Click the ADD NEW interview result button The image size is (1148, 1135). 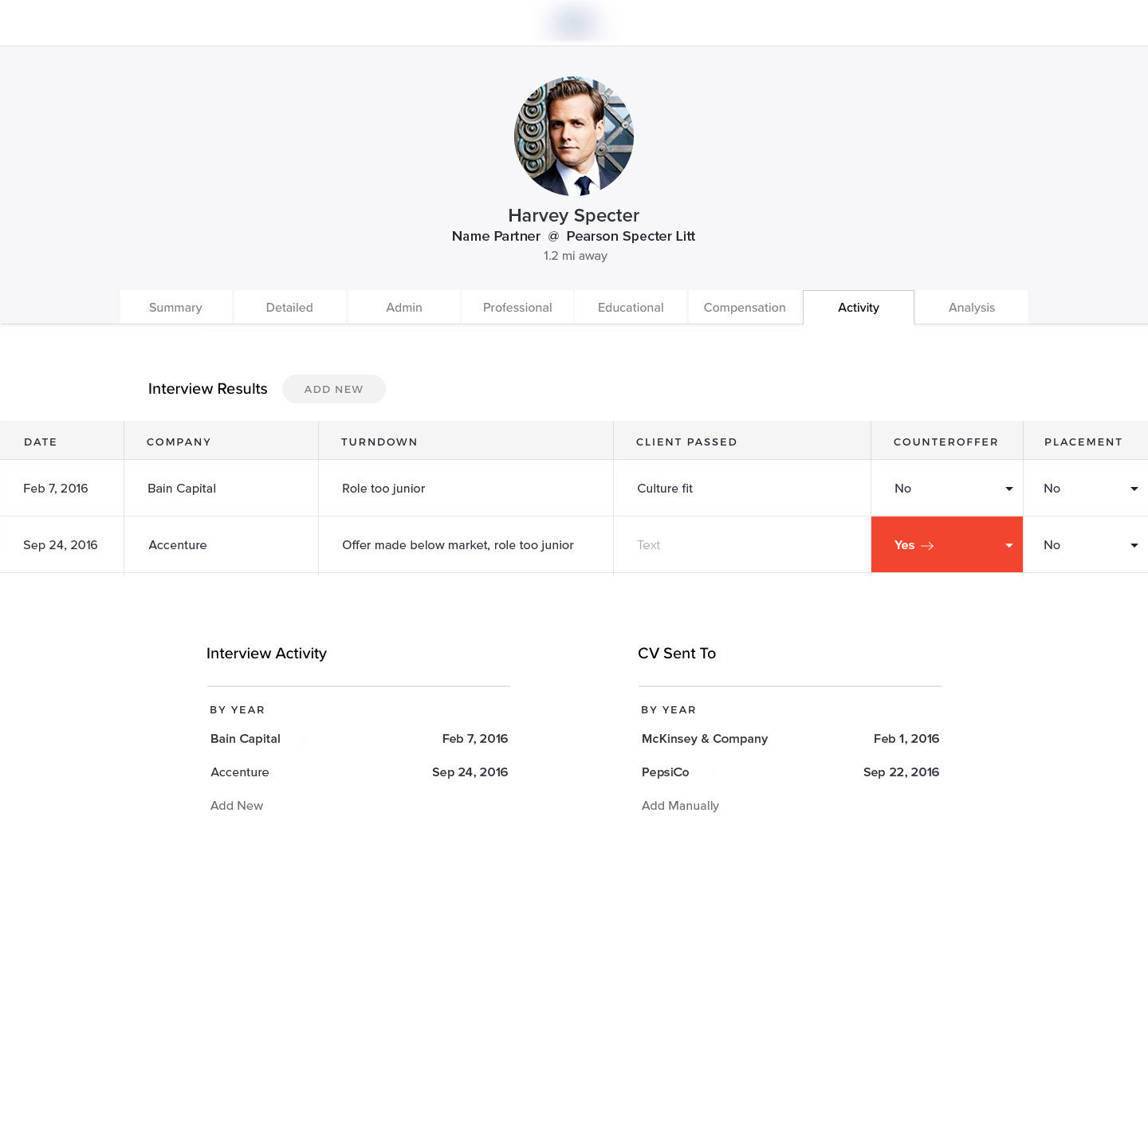pyautogui.click(x=334, y=389)
